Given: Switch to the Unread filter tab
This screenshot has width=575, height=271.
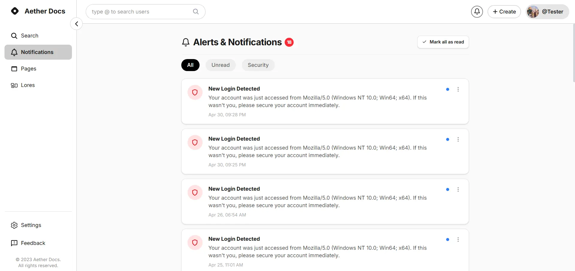Looking at the screenshot, I should pos(221,65).
